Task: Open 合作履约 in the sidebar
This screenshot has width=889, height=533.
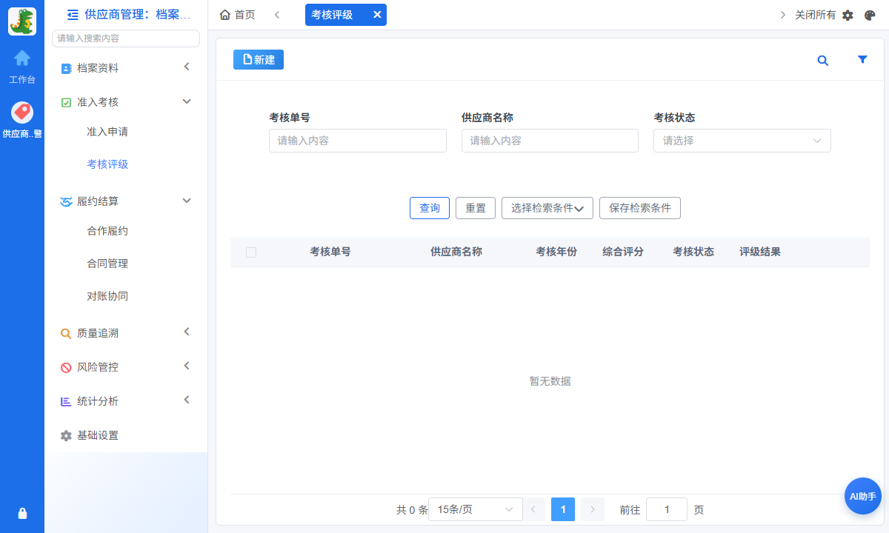Action: pyautogui.click(x=107, y=231)
